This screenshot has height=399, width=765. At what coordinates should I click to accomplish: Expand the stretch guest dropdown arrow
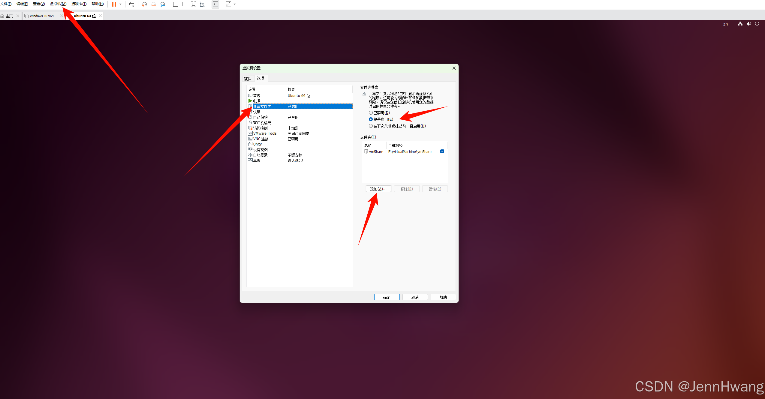235,4
